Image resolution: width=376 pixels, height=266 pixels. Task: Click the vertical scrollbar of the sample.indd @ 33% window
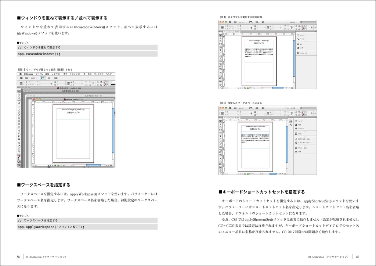[113, 131]
